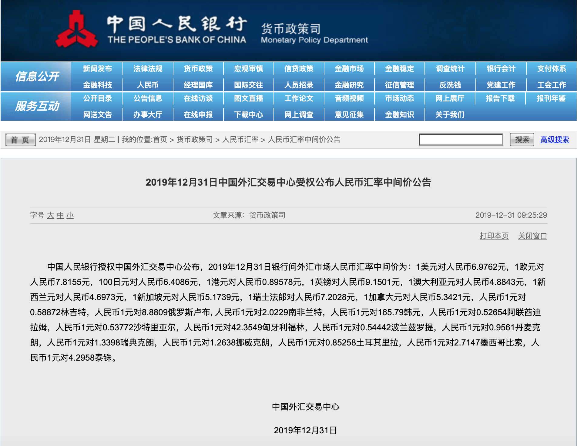Image resolution: width=577 pixels, height=446 pixels.
Task: Go to 关于我们 page
Action: (x=450, y=115)
